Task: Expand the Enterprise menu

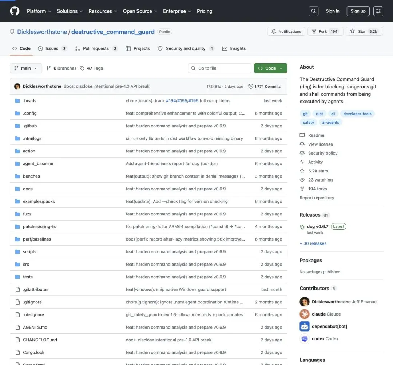Action: [177, 11]
